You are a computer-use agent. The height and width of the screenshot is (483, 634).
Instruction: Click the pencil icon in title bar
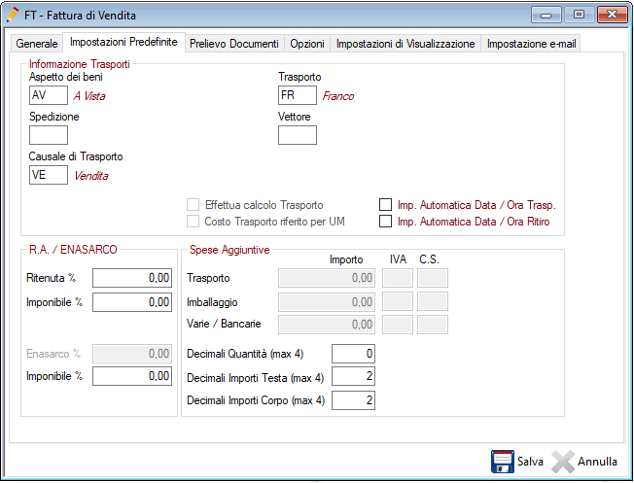click(x=13, y=16)
